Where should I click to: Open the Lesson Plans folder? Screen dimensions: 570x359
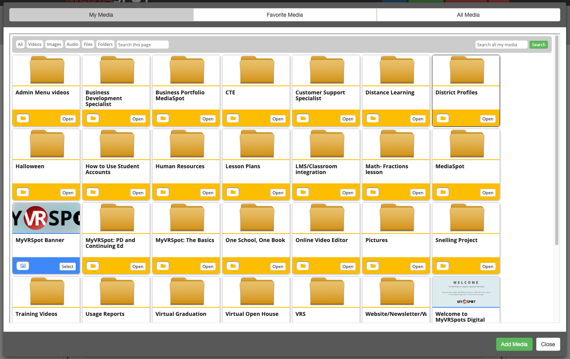[x=278, y=193]
